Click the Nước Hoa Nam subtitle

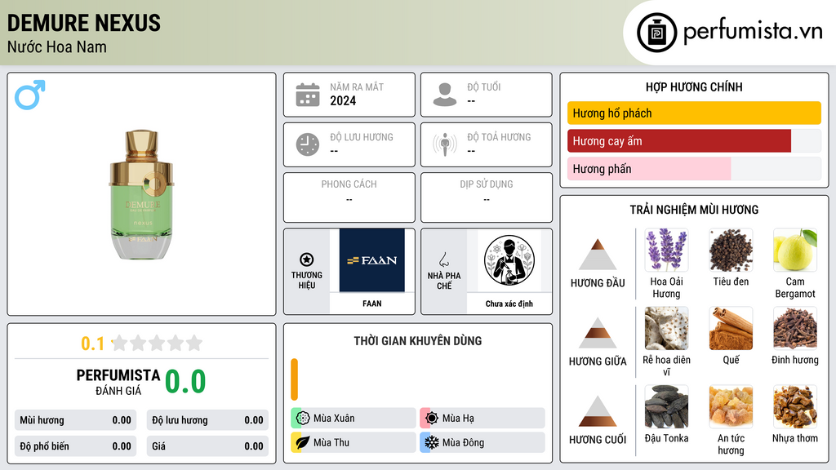click(56, 47)
